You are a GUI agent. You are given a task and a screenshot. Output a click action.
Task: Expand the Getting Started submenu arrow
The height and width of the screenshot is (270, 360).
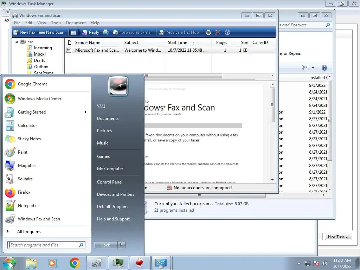pyautogui.click(x=86, y=112)
